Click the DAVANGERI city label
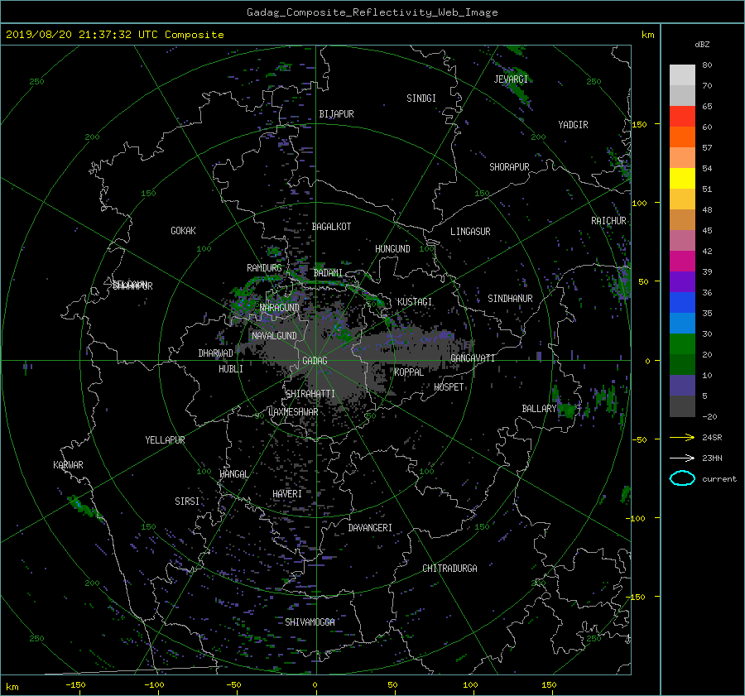 point(370,528)
